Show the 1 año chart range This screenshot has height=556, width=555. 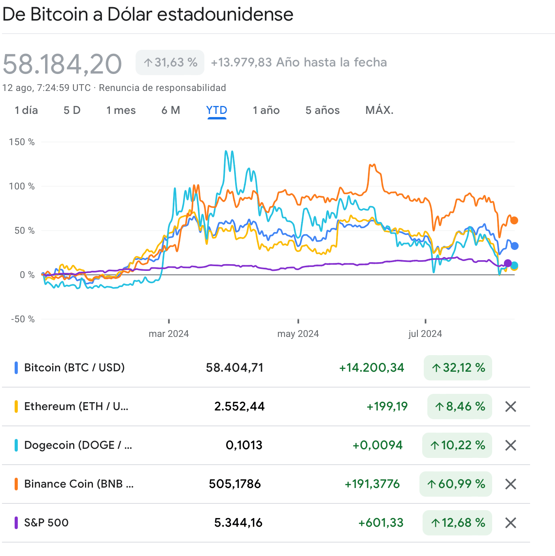pos(266,110)
